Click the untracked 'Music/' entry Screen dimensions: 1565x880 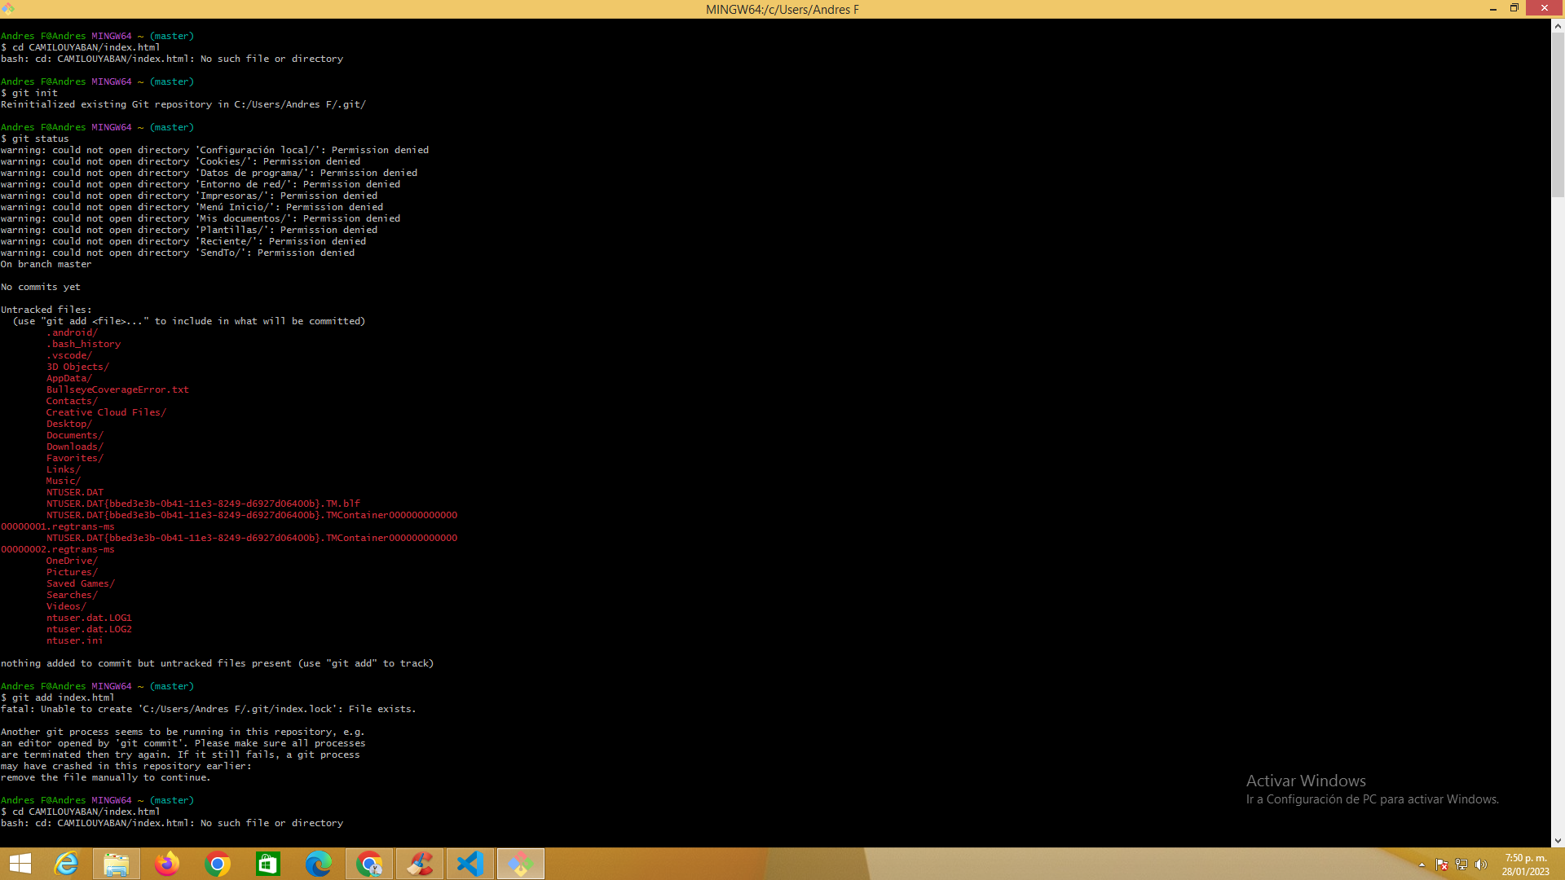[x=64, y=481]
